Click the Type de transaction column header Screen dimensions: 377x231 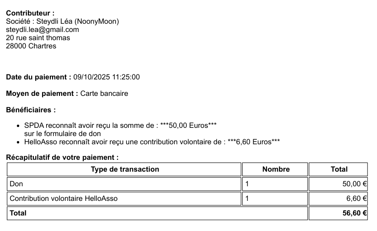pos(125,169)
